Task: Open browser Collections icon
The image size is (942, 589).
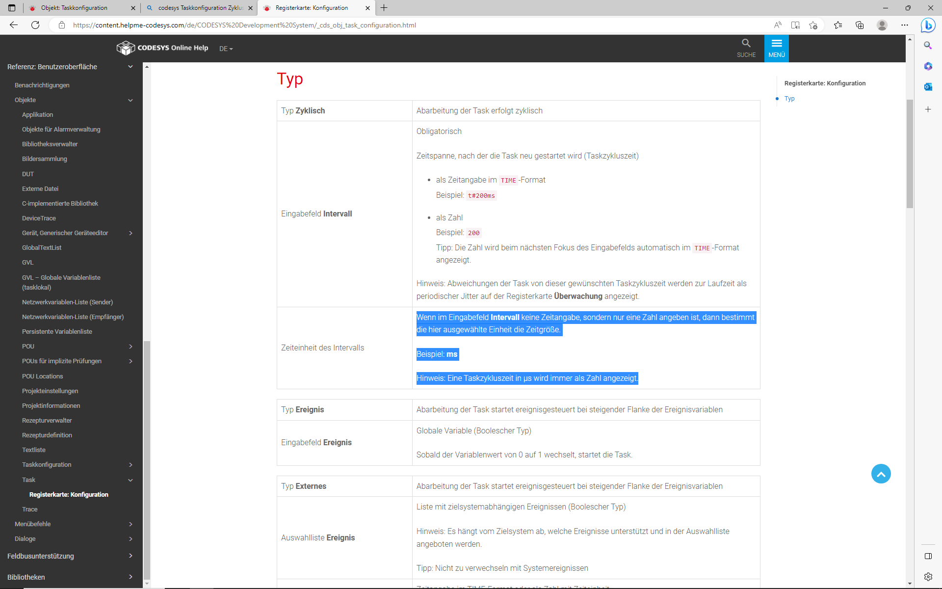Action: (x=860, y=25)
